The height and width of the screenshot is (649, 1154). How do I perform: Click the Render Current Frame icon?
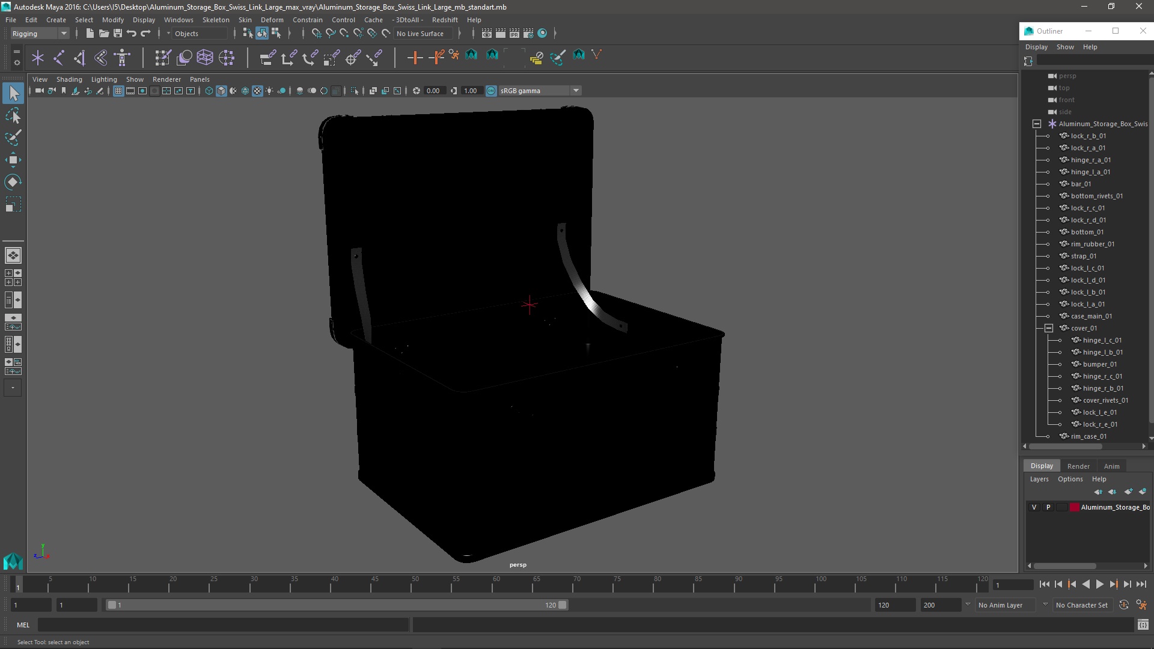click(501, 33)
